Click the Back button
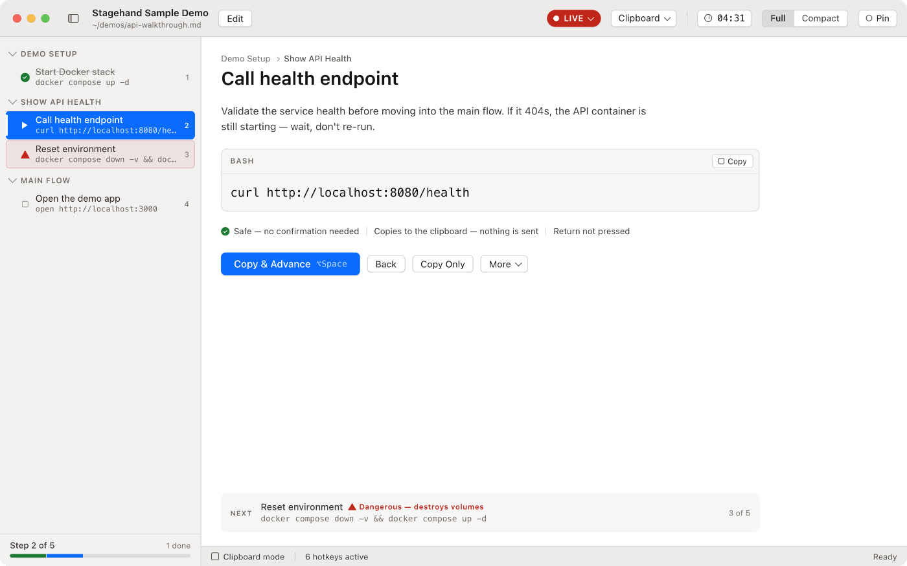Screen dimensions: 907x566 coord(386,264)
